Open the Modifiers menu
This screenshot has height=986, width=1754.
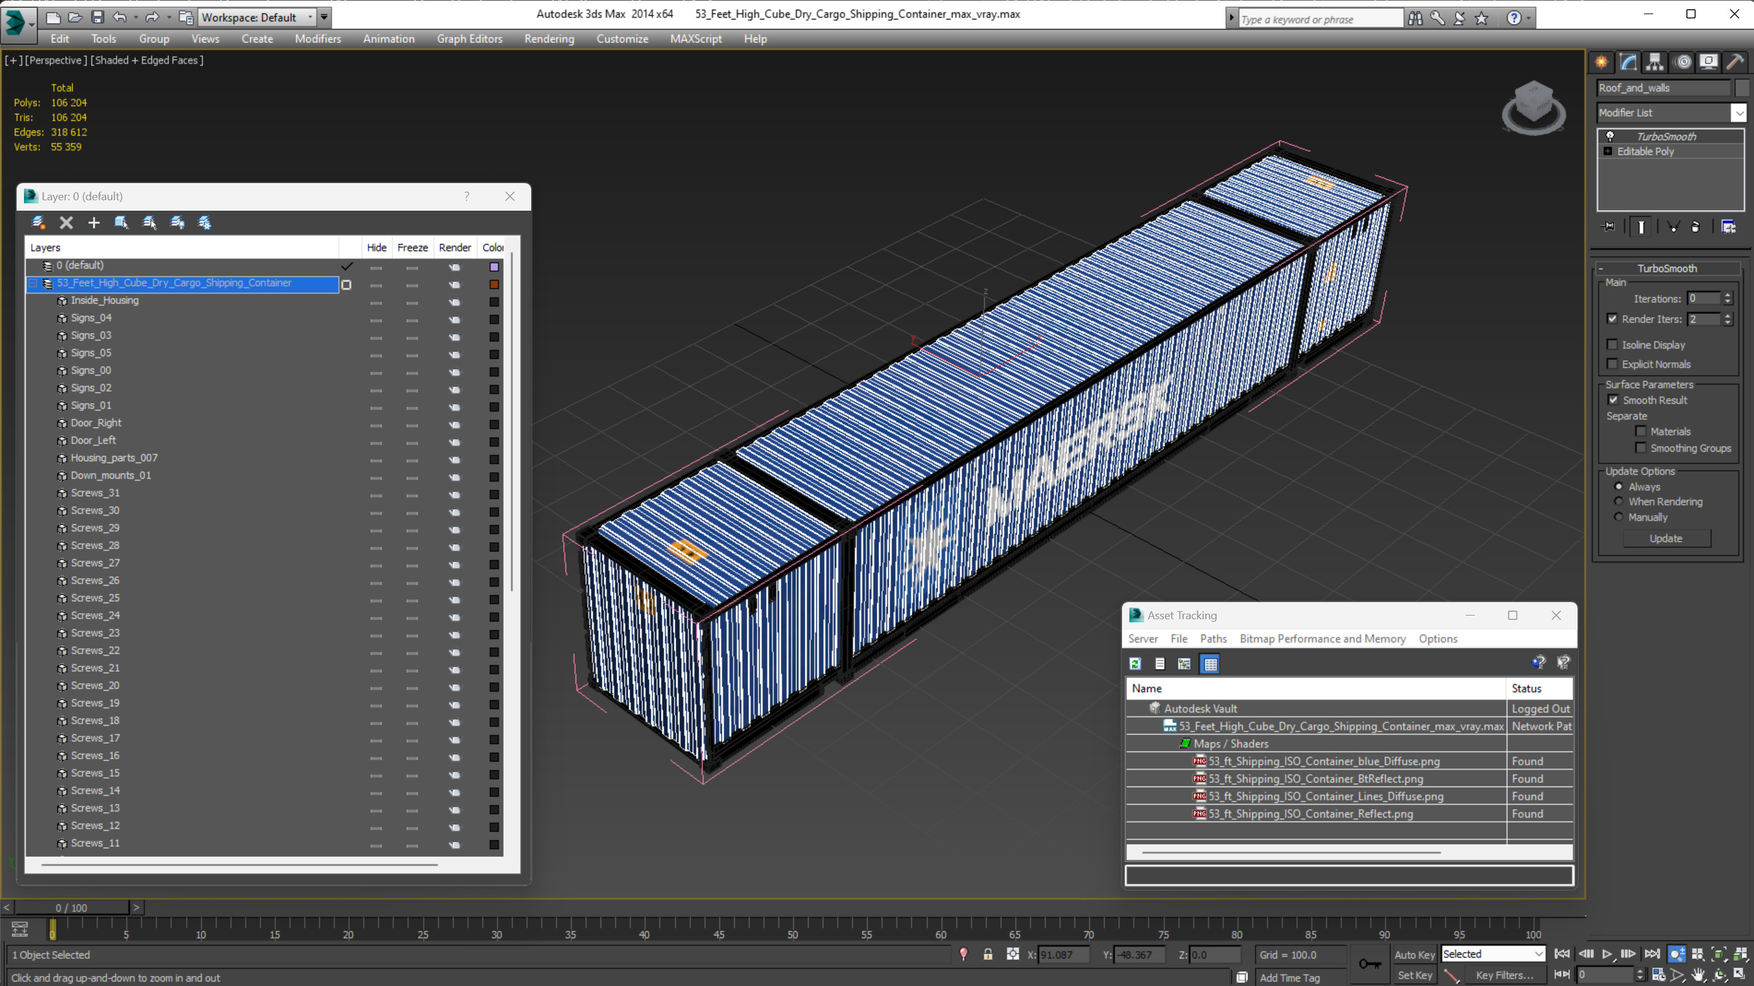(x=318, y=39)
